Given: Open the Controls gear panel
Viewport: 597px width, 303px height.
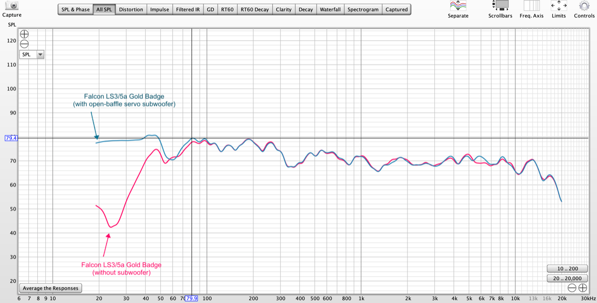Looking at the screenshot, I should 584,6.
